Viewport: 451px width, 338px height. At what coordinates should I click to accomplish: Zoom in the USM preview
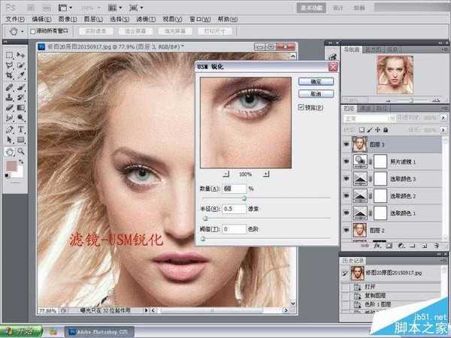coord(267,174)
